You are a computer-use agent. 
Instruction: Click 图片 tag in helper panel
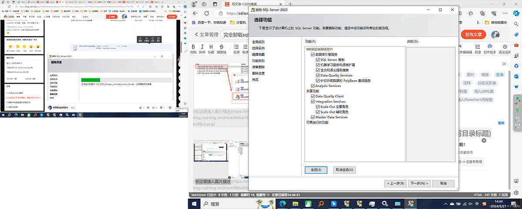coord(471,74)
